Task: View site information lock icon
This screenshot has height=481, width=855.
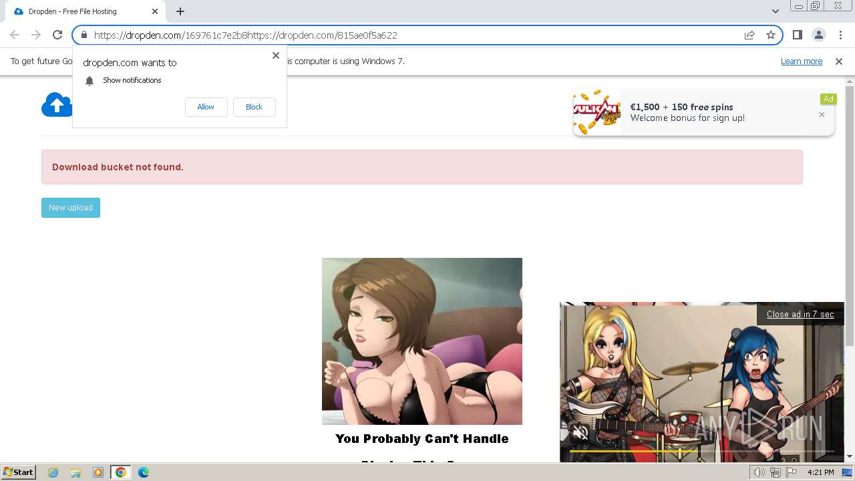Action: (83, 35)
